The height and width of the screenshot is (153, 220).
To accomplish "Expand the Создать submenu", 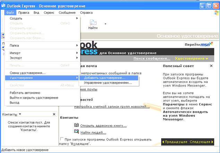I will click(x=42, y=18).
